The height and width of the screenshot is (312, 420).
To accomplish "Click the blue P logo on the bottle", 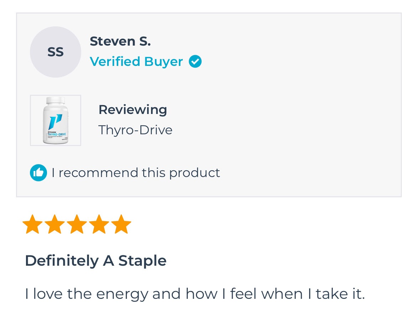I will coord(55,122).
